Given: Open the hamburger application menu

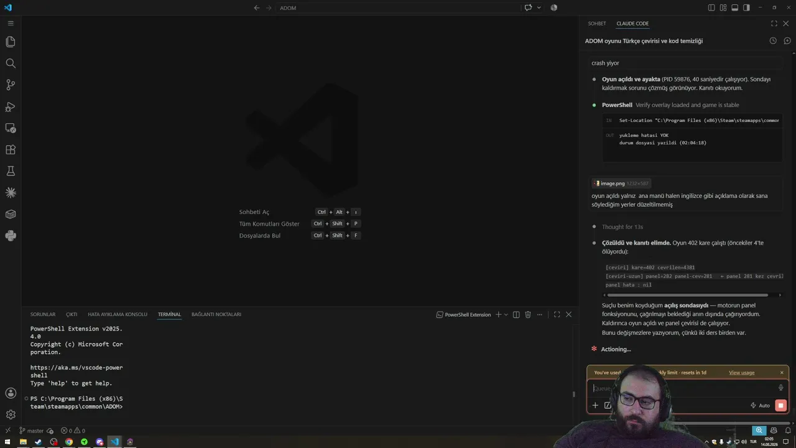Looking at the screenshot, I should click(11, 23).
